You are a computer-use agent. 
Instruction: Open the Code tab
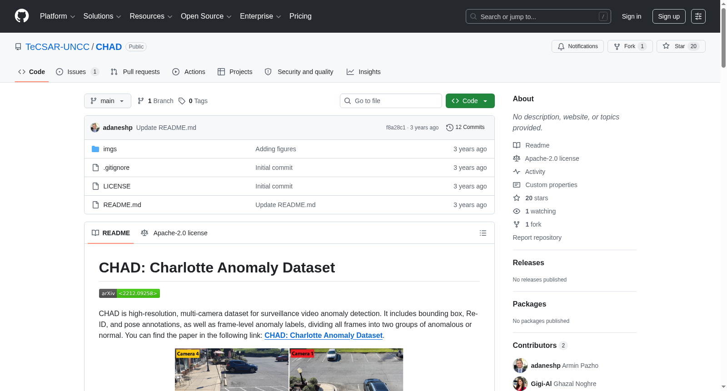click(32, 72)
